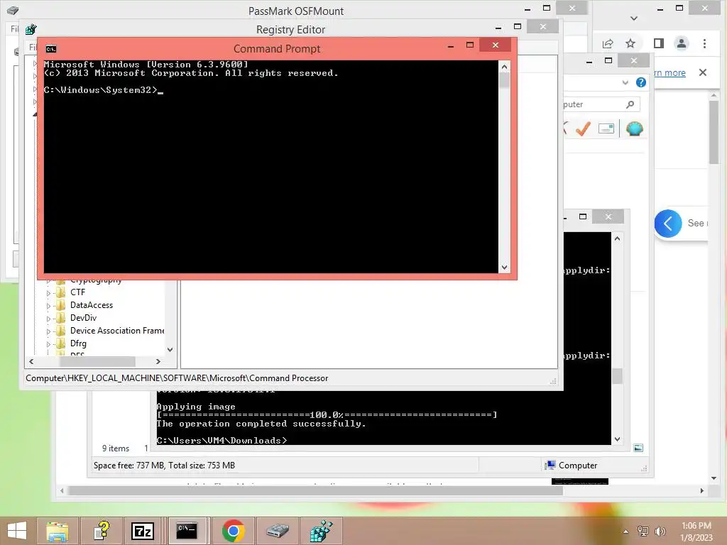Open 7-Zip from the taskbar

tap(143, 531)
